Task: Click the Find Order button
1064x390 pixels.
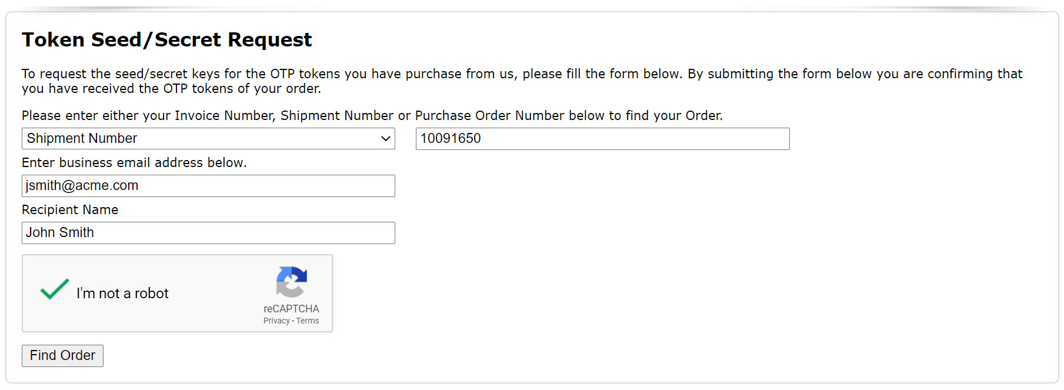Action: pos(62,356)
